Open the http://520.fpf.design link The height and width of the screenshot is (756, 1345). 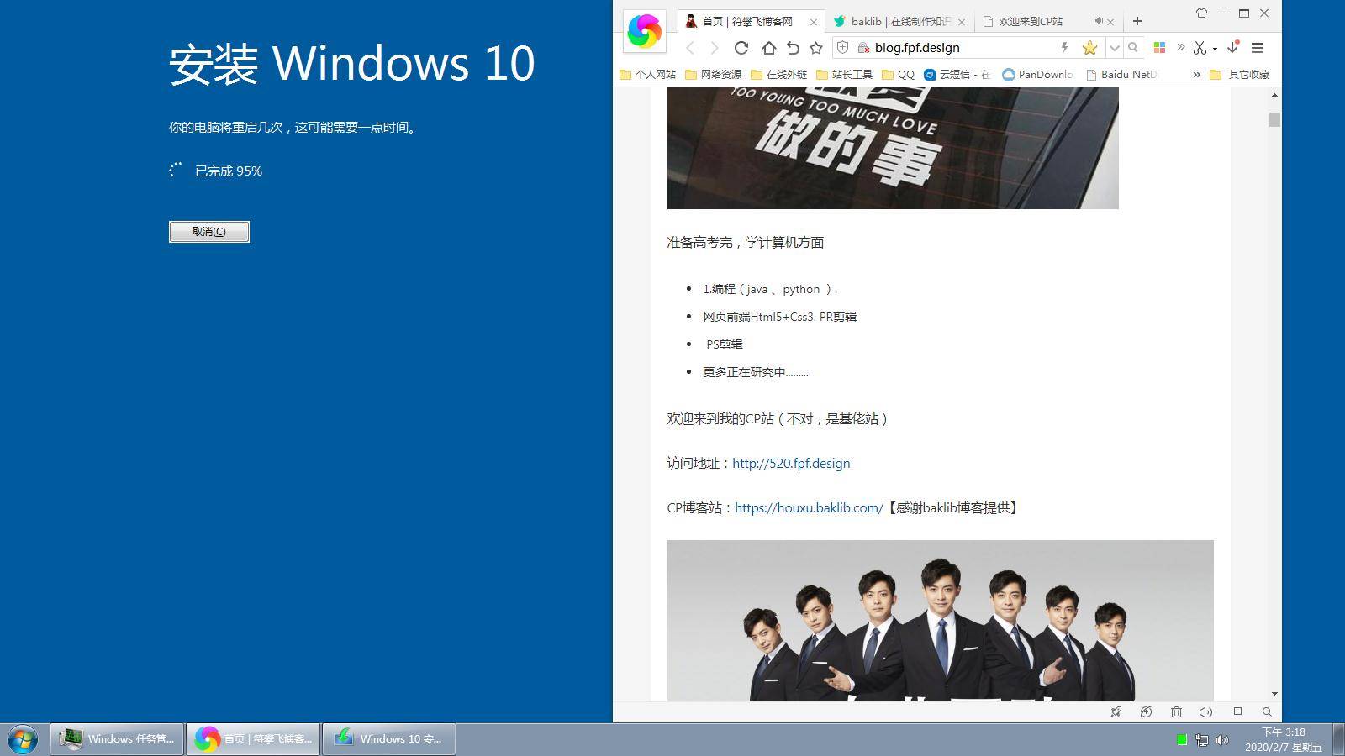[791, 463]
